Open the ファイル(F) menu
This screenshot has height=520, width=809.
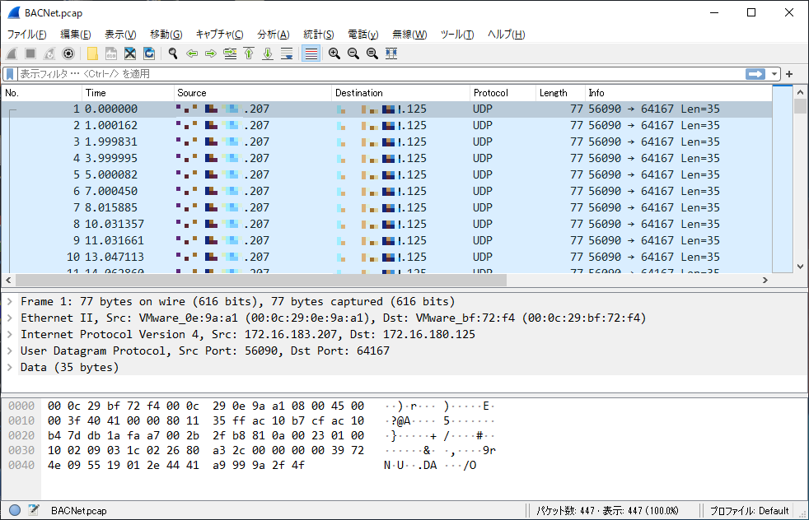tap(27, 35)
